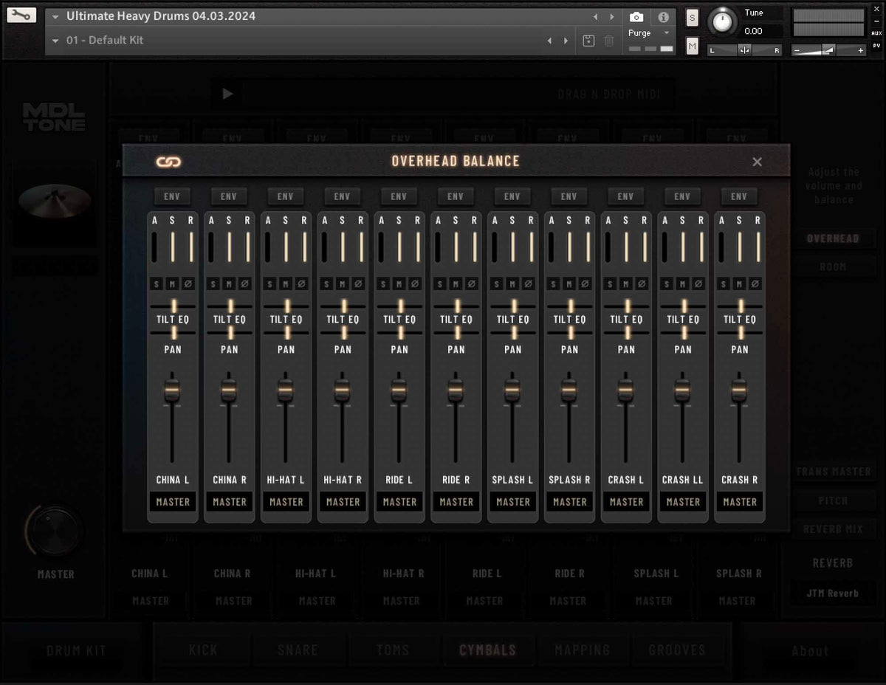Mute the CRASH LL channel
This screenshot has width=886, height=685.
pos(683,283)
